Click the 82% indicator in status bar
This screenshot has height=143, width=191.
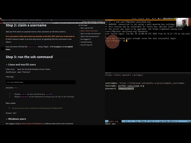click(160, 18)
